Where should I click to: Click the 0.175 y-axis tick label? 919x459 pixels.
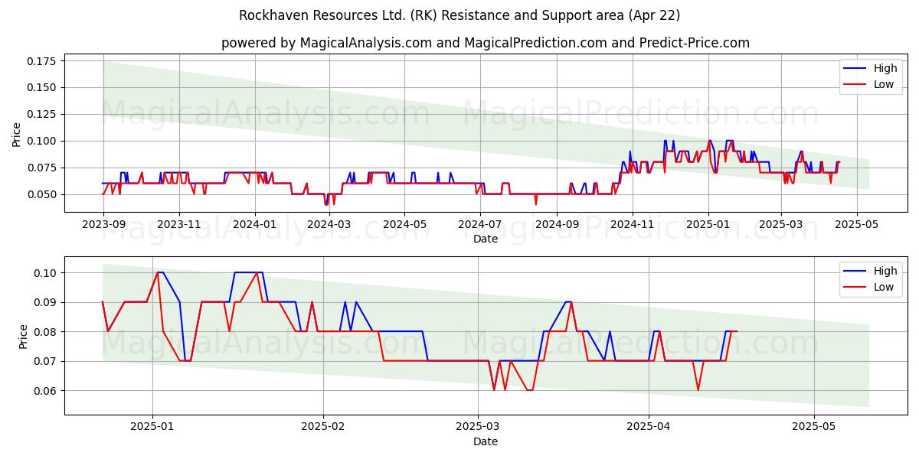pos(42,61)
